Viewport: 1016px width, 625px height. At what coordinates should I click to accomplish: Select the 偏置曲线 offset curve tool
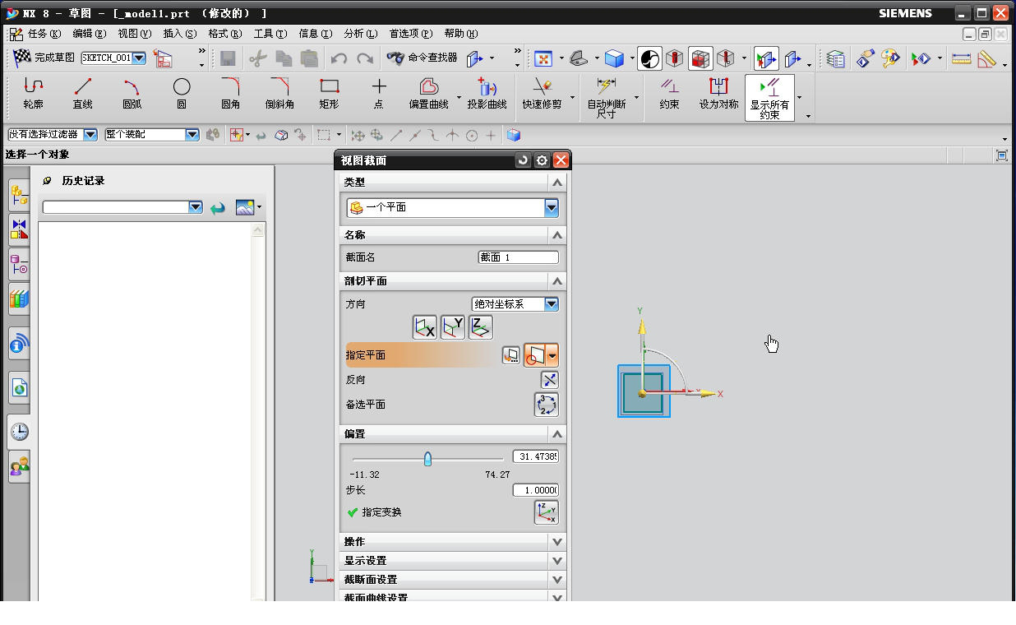click(428, 94)
